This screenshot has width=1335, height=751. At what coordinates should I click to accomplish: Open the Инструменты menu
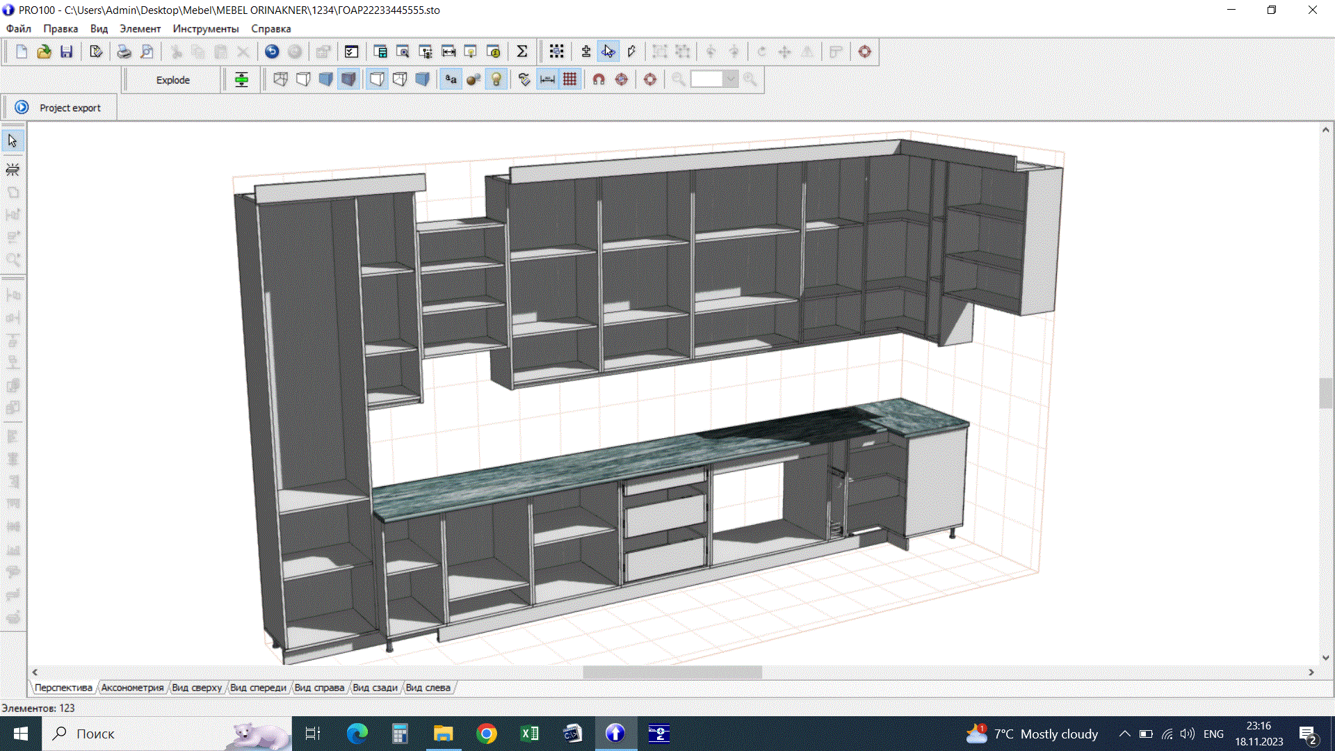tap(205, 29)
